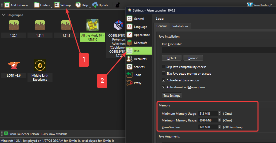Open Tools page in Settings sidebar
The height and width of the screenshot is (143, 276).
tap(139, 75)
